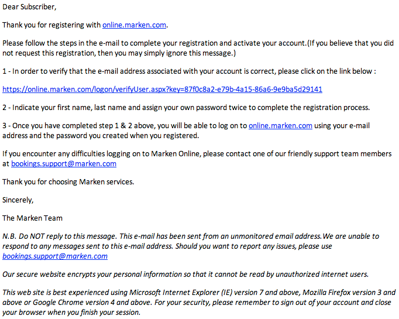Click the 'Dear Subscriber,' greeting text
The height and width of the screenshot is (319, 399).
coord(30,7)
